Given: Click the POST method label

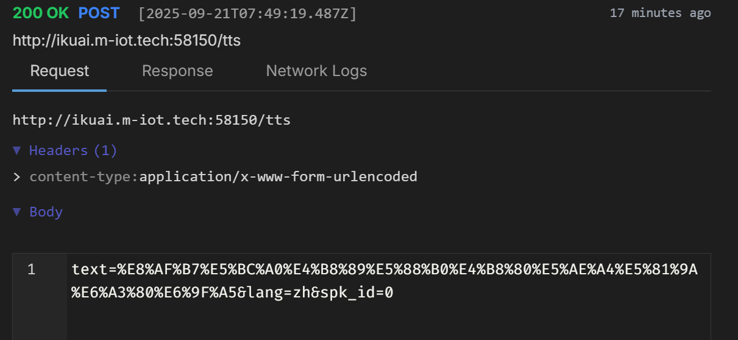Looking at the screenshot, I should point(99,13).
